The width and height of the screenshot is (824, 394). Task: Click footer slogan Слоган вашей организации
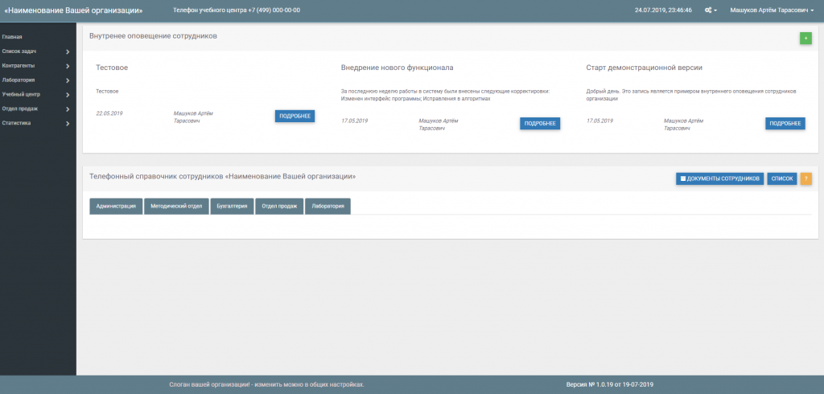[266, 384]
